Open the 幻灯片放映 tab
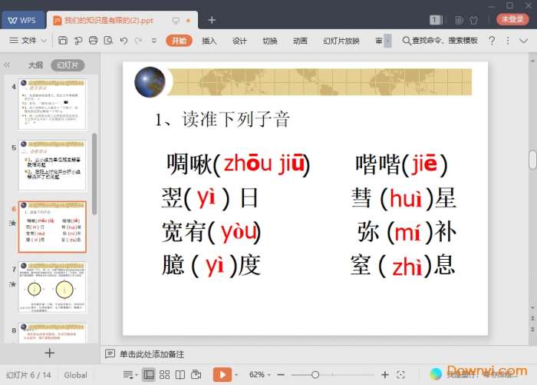 [341, 41]
